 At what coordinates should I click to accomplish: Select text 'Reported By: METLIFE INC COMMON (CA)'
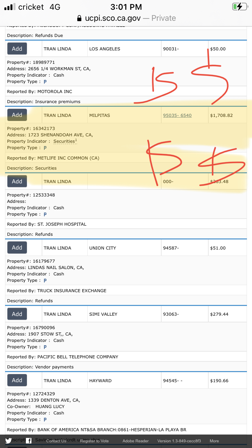[53, 158]
